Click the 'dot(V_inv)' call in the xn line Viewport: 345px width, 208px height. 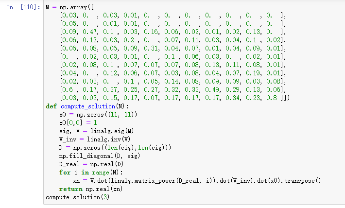[x=237, y=181]
